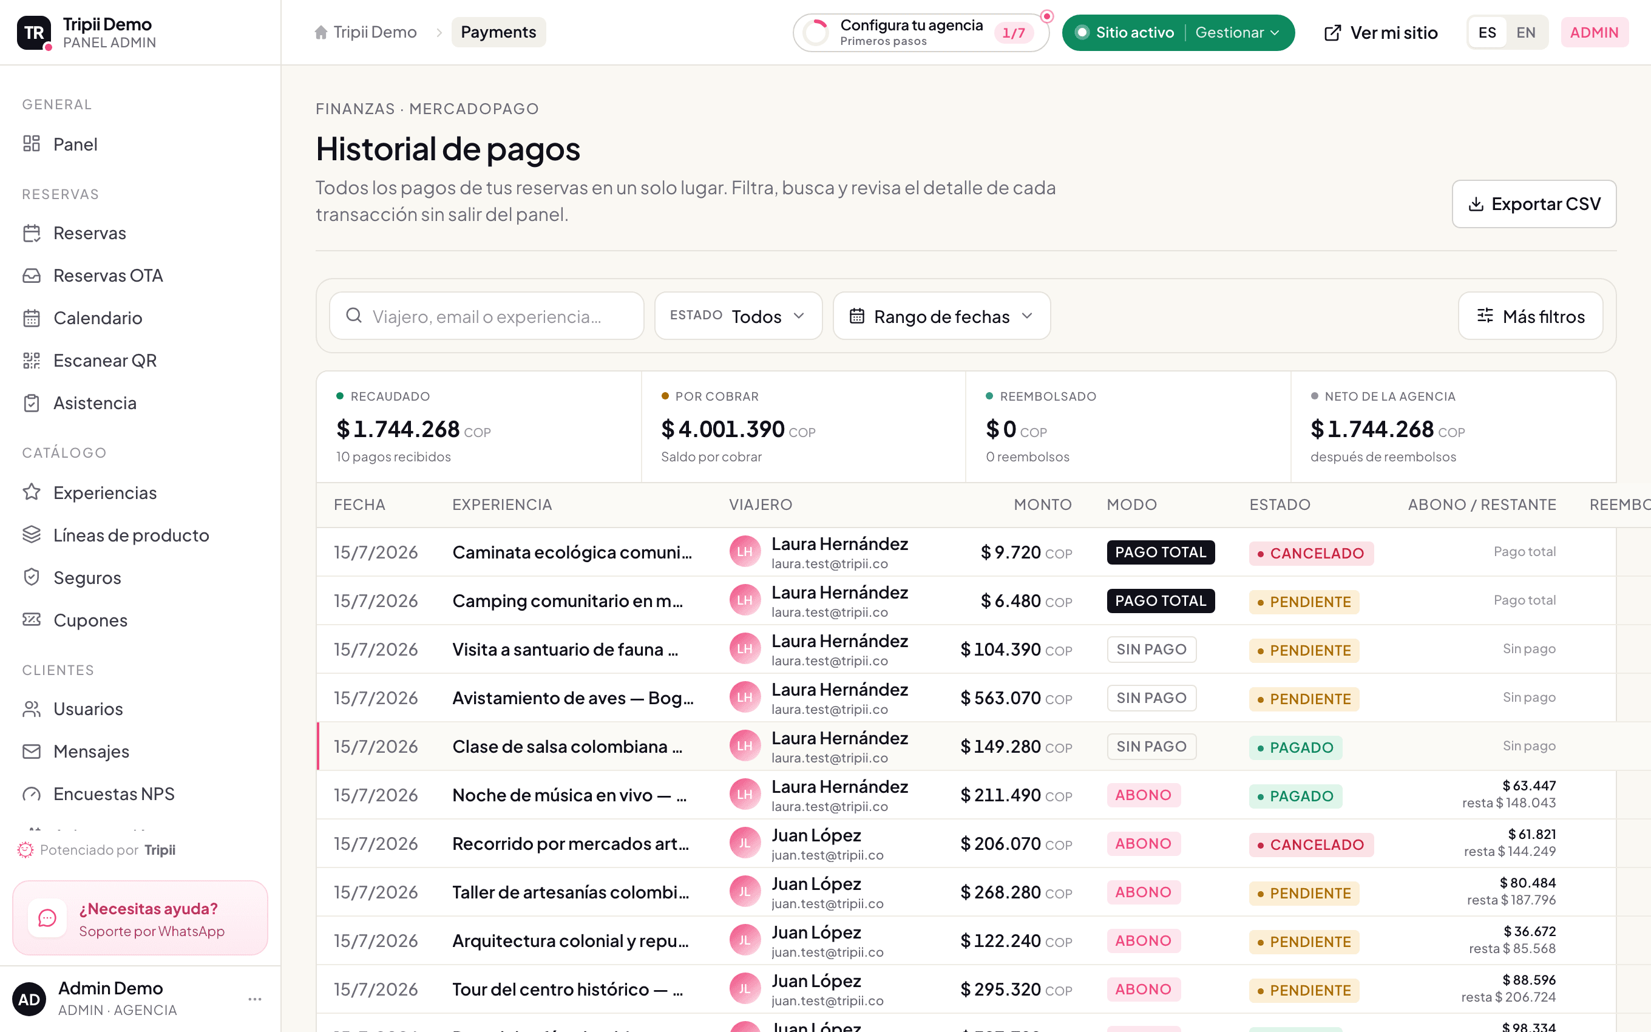1651x1032 pixels.
Task: Open Configura tu agencia progress indicator
Action: point(920,32)
